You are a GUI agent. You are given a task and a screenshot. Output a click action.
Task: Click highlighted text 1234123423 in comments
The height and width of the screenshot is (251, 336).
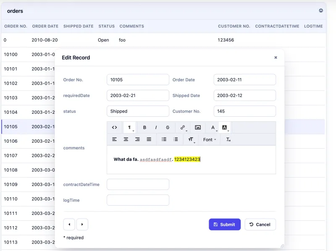click(187, 159)
